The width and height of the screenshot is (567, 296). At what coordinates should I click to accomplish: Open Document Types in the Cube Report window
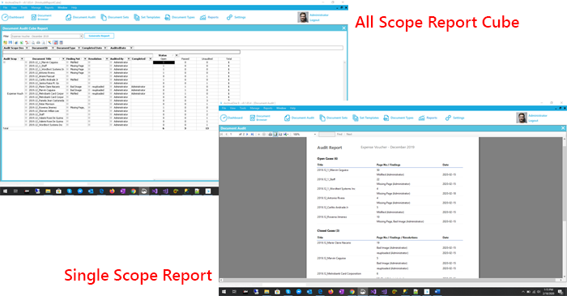click(180, 17)
